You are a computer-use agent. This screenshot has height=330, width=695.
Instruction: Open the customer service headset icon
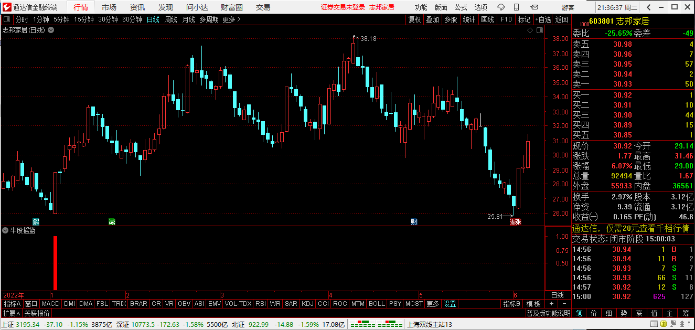pyautogui.click(x=501, y=7)
